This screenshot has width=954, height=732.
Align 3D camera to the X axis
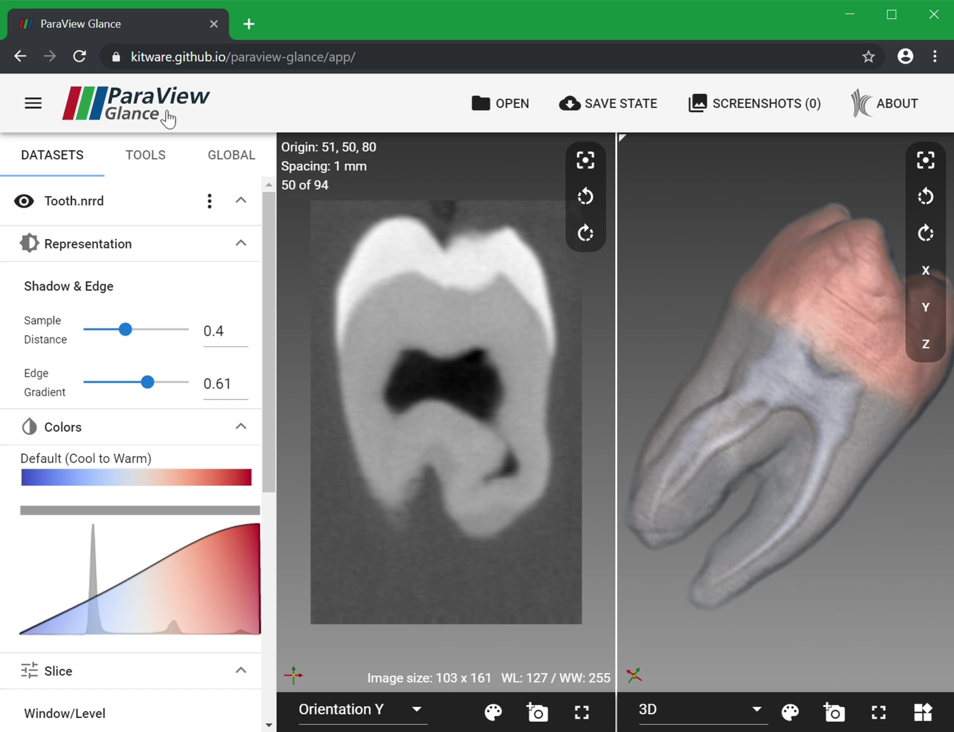(925, 270)
